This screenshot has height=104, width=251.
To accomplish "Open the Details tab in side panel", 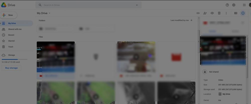I will (213, 31).
